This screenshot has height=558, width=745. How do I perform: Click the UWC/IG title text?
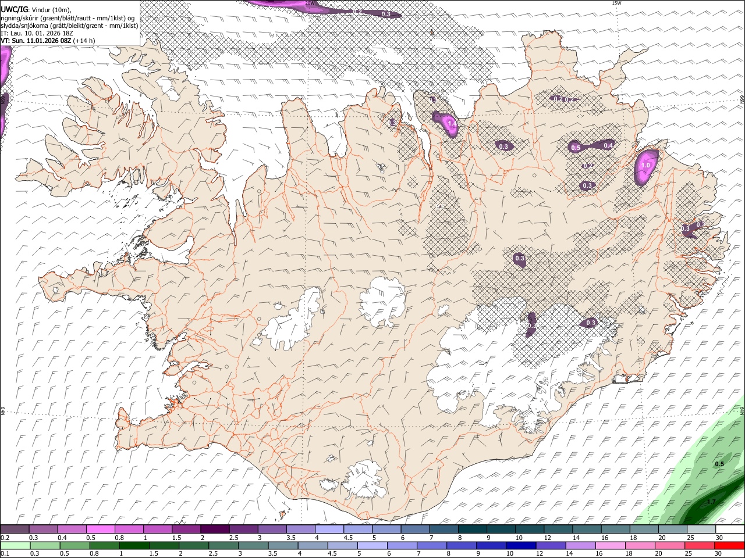pos(14,9)
